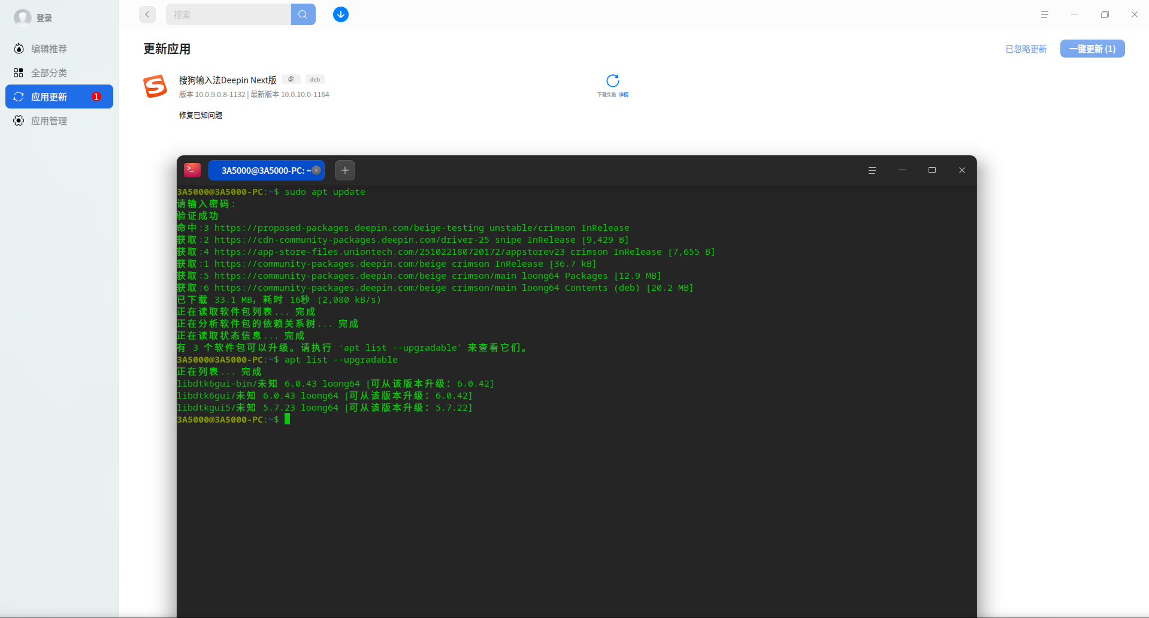
Task: Click the 下载失败 status text
Action: 607,95
